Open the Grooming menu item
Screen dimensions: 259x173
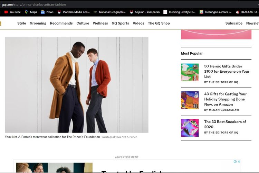[x=38, y=23]
